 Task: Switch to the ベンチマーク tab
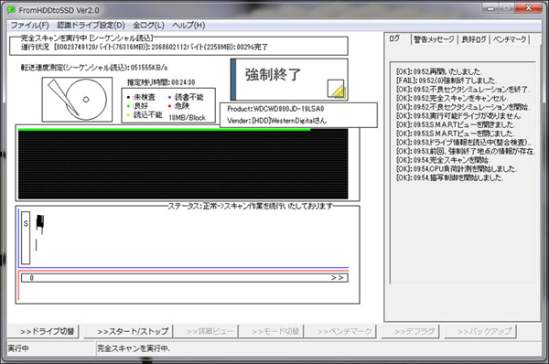coord(510,39)
